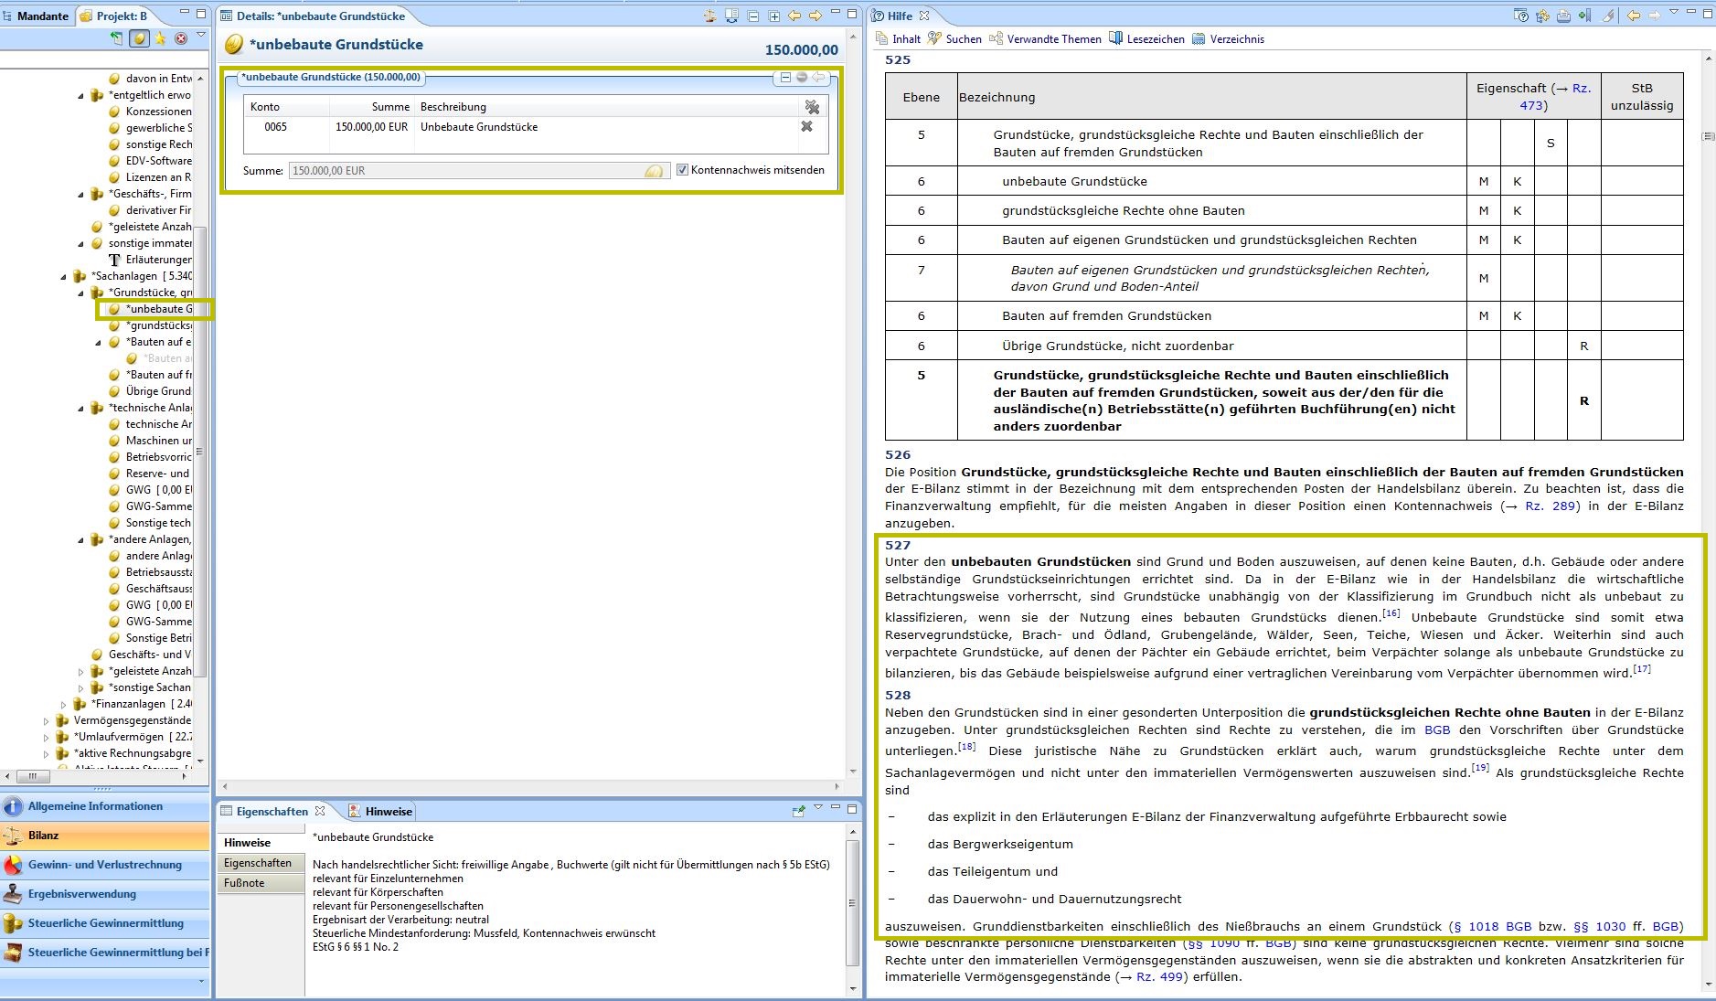Expand all sections via plus icon in Details toolbar
This screenshot has width=1716, height=1001.
[773, 16]
